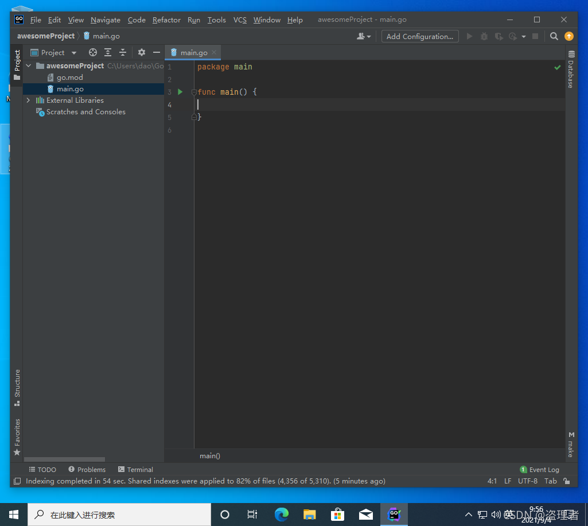
Task: Click the locate/select opened file target icon
Action: click(92, 53)
